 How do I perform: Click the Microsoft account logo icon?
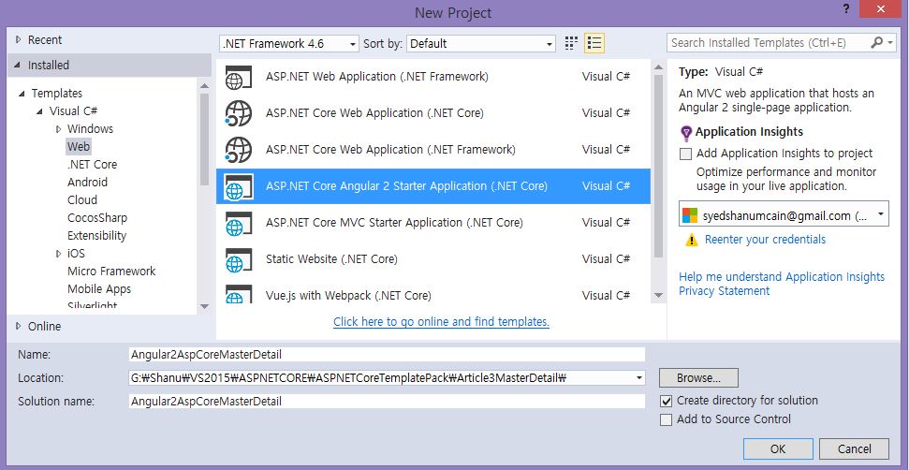[690, 215]
